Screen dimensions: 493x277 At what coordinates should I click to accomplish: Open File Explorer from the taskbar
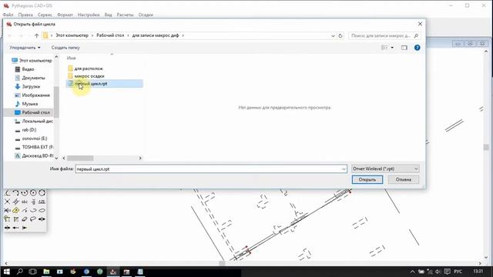point(46,272)
